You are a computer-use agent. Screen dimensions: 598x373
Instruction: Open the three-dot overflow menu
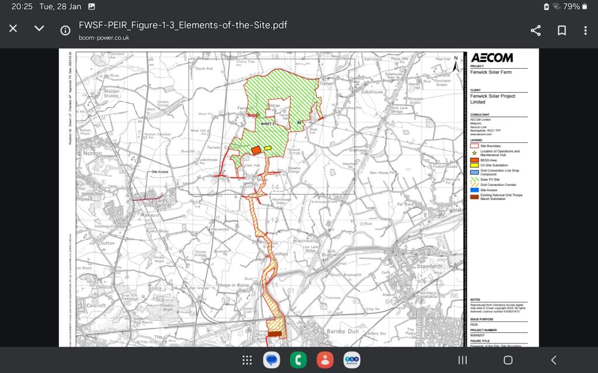[585, 30]
